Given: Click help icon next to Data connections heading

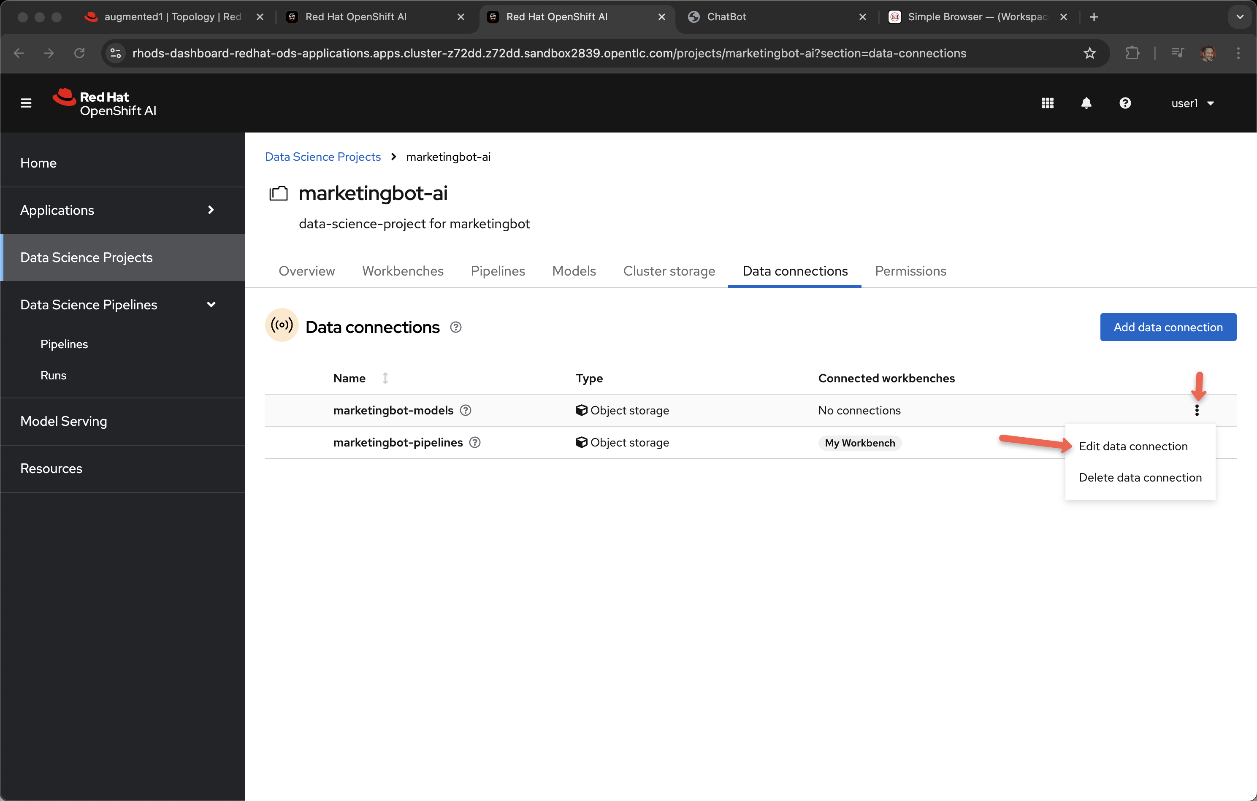Looking at the screenshot, I should pyautogui.click(x=456, y=327).
